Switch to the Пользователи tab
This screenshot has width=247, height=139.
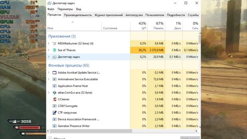pyautogui.click(x=155, y=15)
